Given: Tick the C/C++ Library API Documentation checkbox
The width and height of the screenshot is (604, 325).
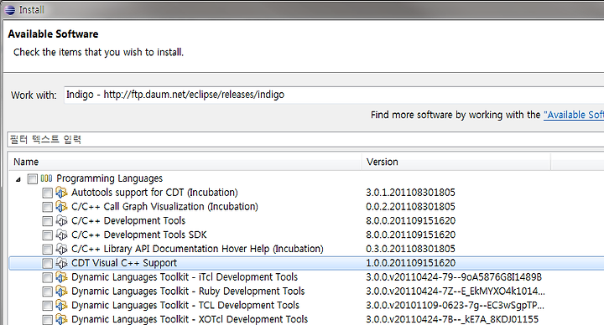Looking at the screenshot, I should click(47, 250).
